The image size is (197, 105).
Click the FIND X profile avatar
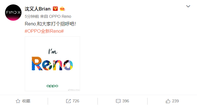[x=13, y=13]
